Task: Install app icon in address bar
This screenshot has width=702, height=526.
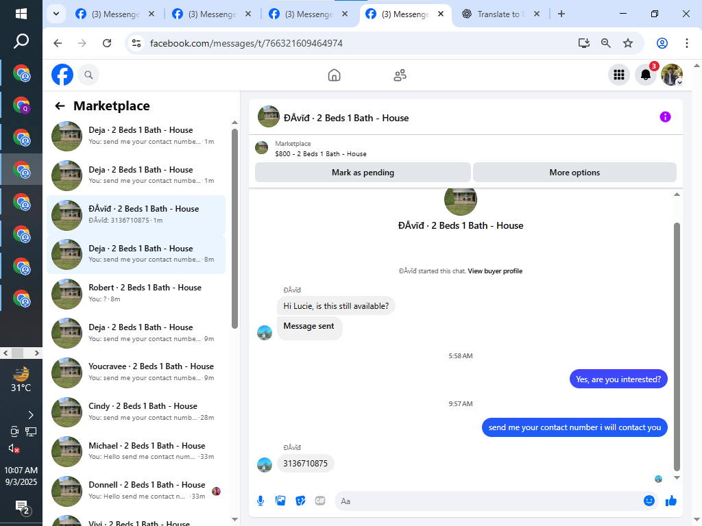Action: pyautogui.click(x=584, y=43)
